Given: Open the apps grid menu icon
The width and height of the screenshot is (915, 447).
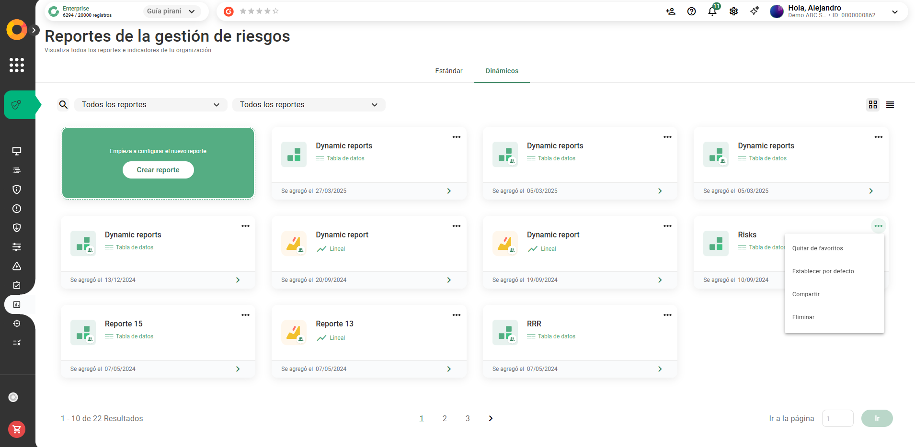Looking at the screenshot, I should pyautogui.click(x=17, y=65).
